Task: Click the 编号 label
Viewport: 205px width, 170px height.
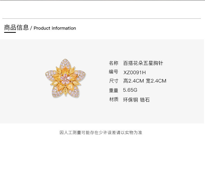Action: 113,72
